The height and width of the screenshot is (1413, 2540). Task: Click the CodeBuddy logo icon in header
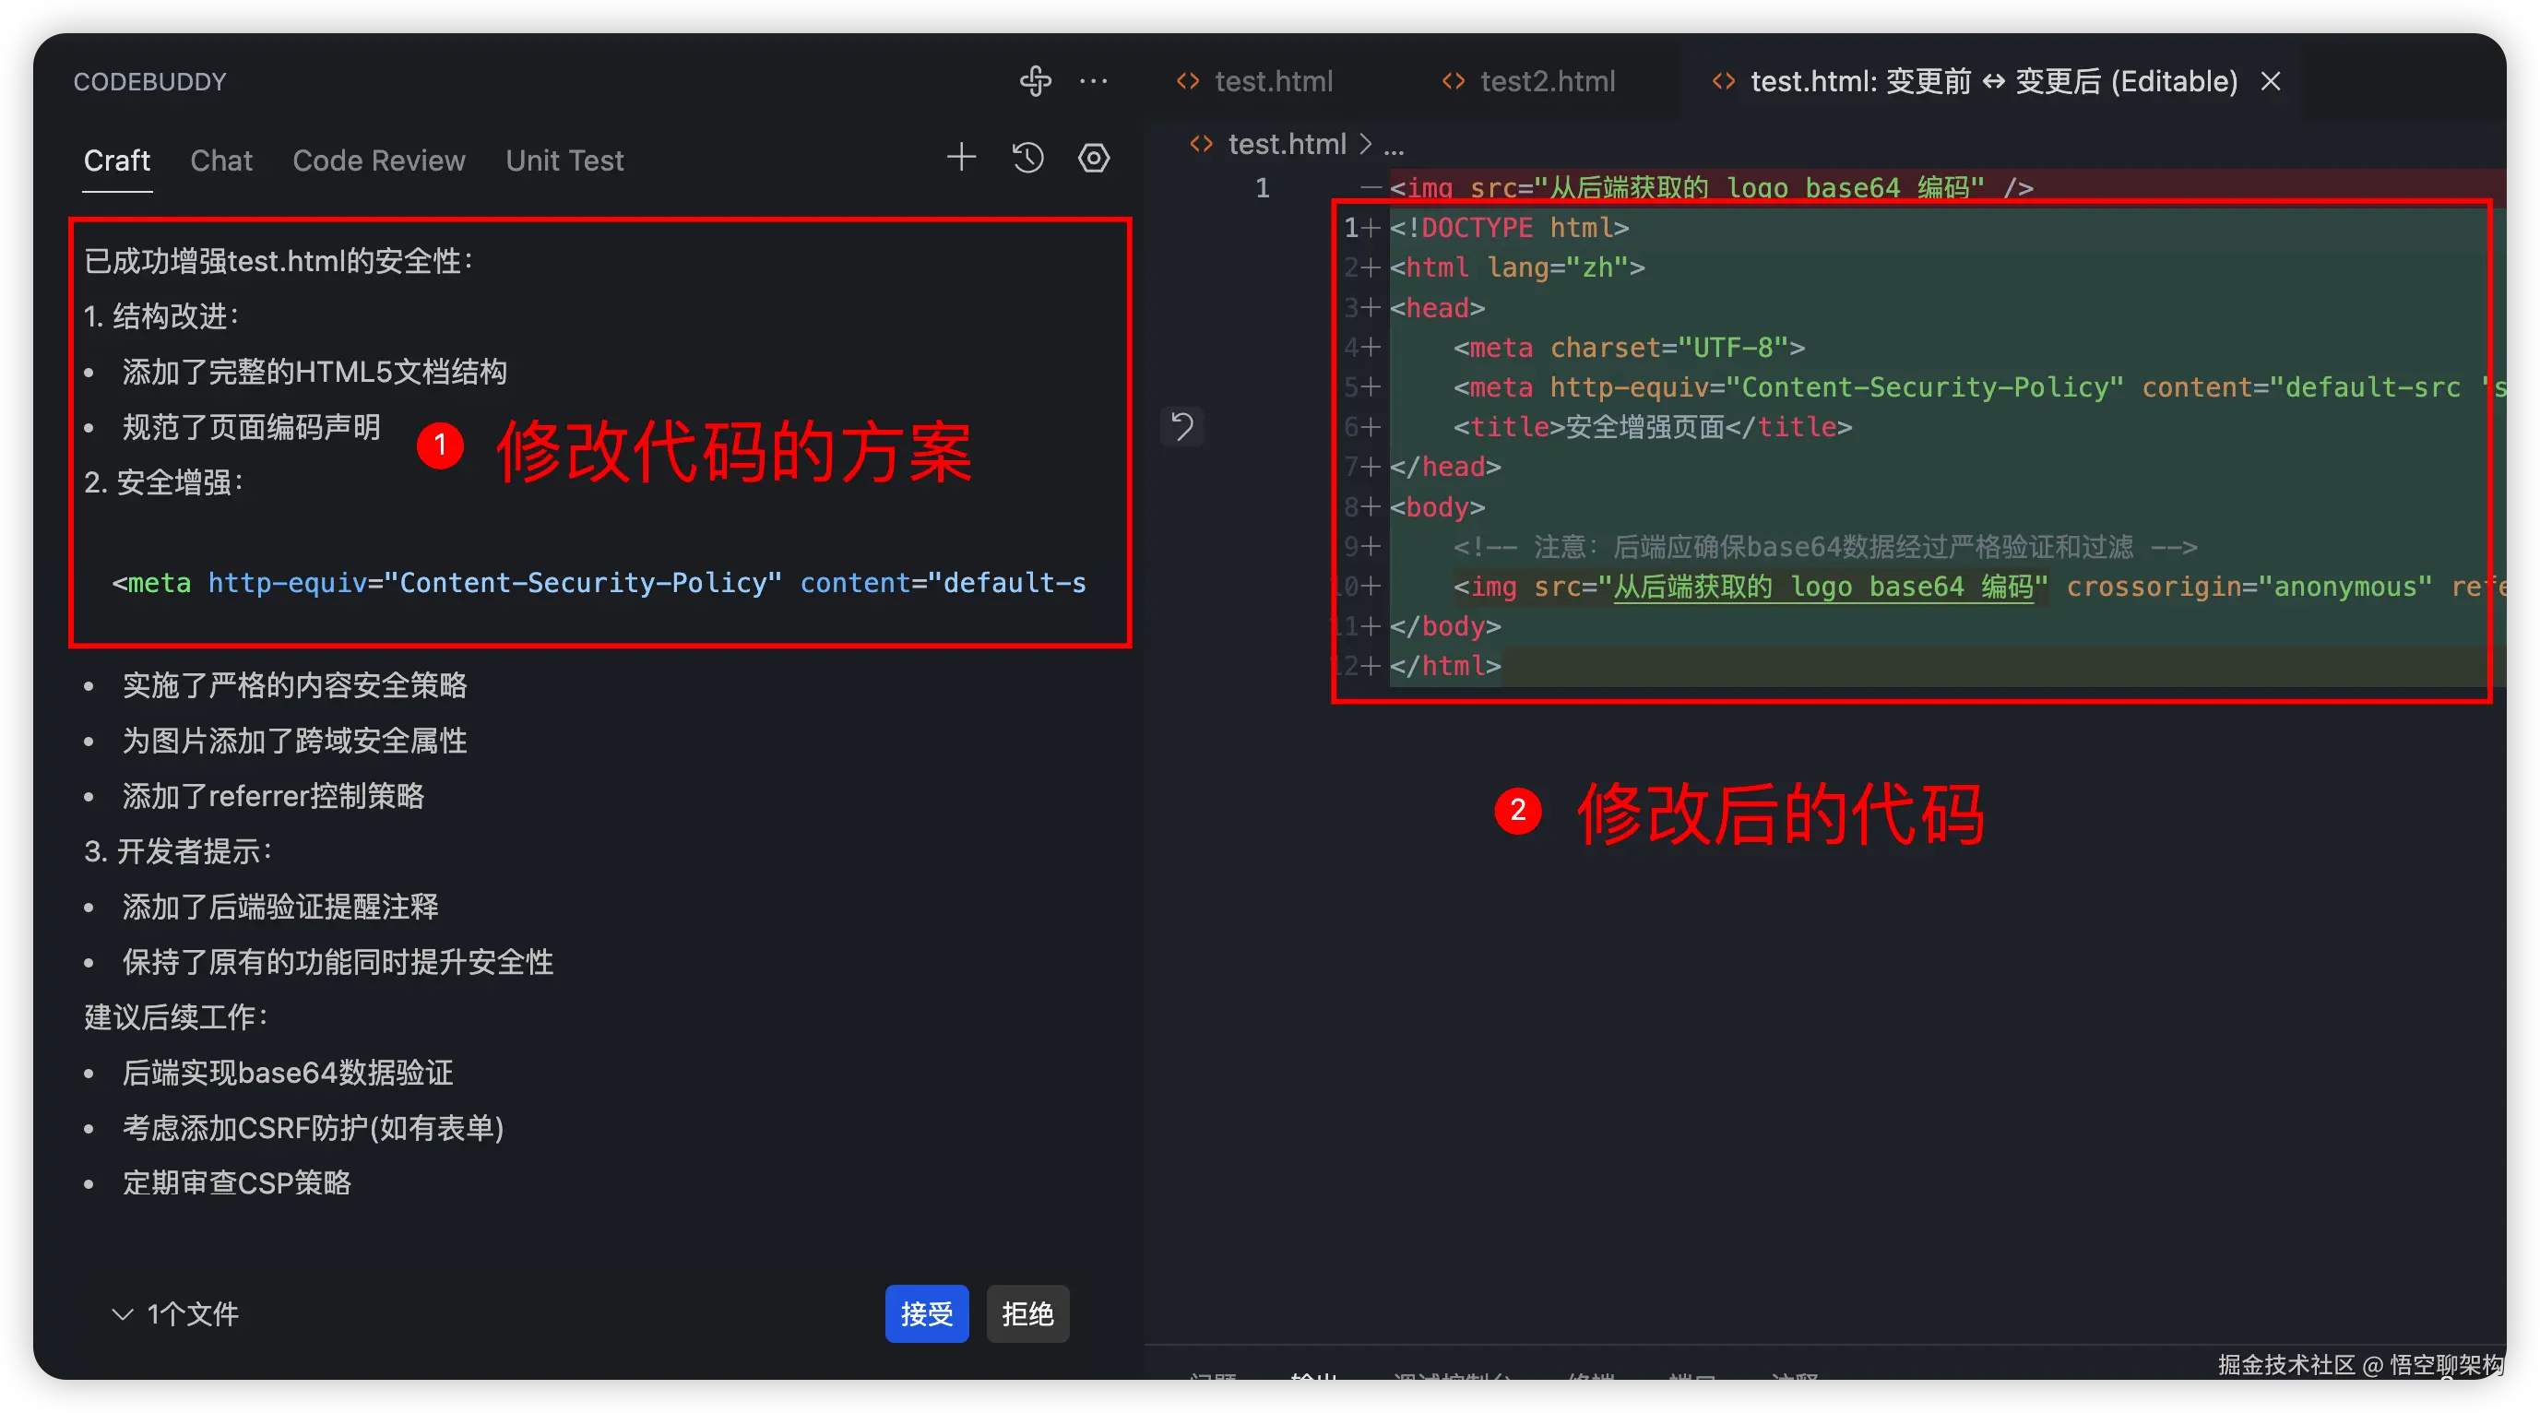[x=1034, y=81]
